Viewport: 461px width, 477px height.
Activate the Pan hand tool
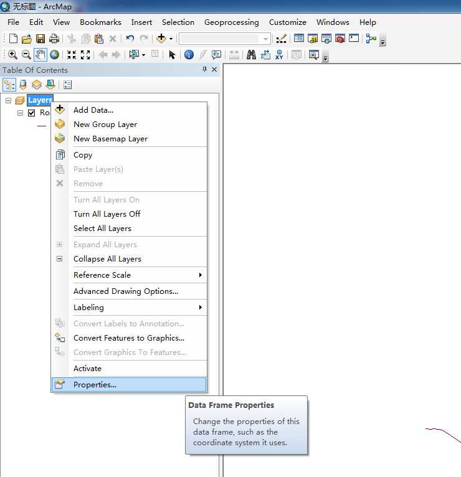[x=40, y=55]
